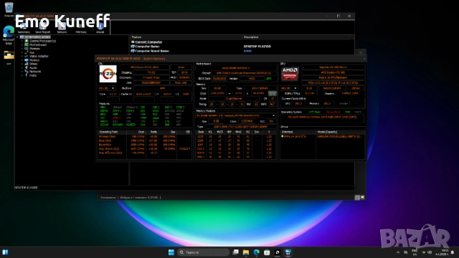The width and height of the screenshot is (459, 258).
Task: Select the Base Clock row
Action: click(x=145, y=140)
